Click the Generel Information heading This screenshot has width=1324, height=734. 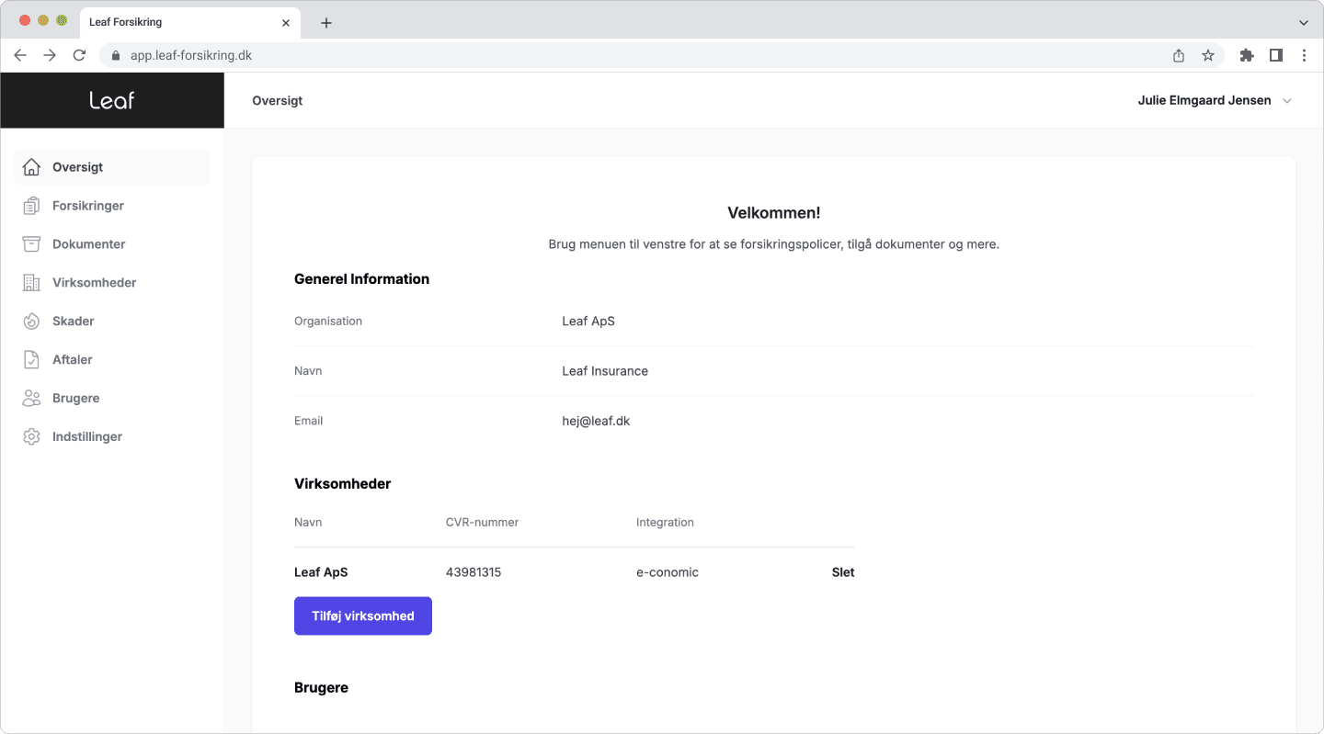(x=362, y=279)
